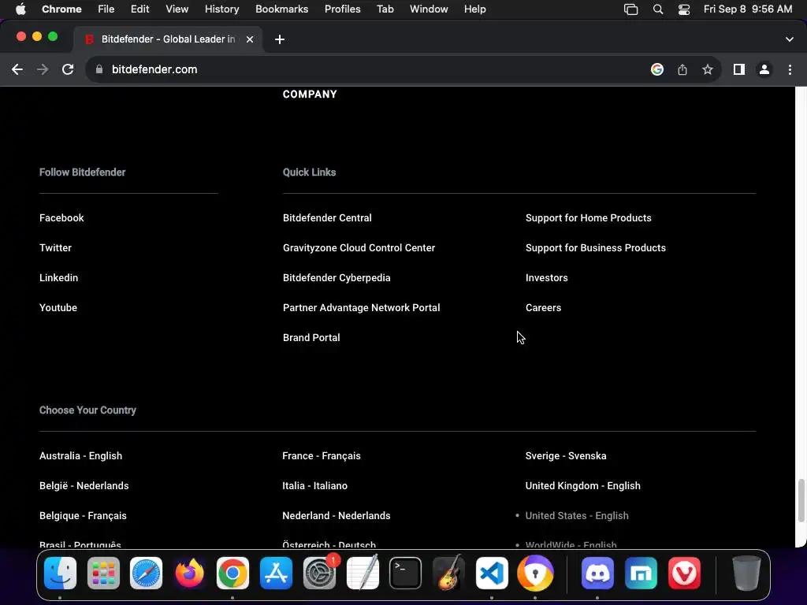Choose France - Français
The height and width of the screenshot is (605, 807).
click(322, 456)
